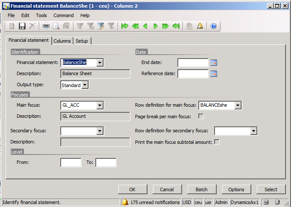
Task: Click the Remove filter icon
Action: click(111, 26)
